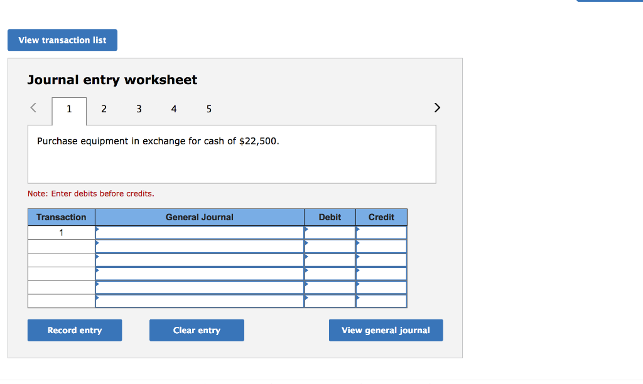Open the general journal via View general journal
The width and height of the screenshot is (643, 384).
pyautogui.click(x=386, y=330)
